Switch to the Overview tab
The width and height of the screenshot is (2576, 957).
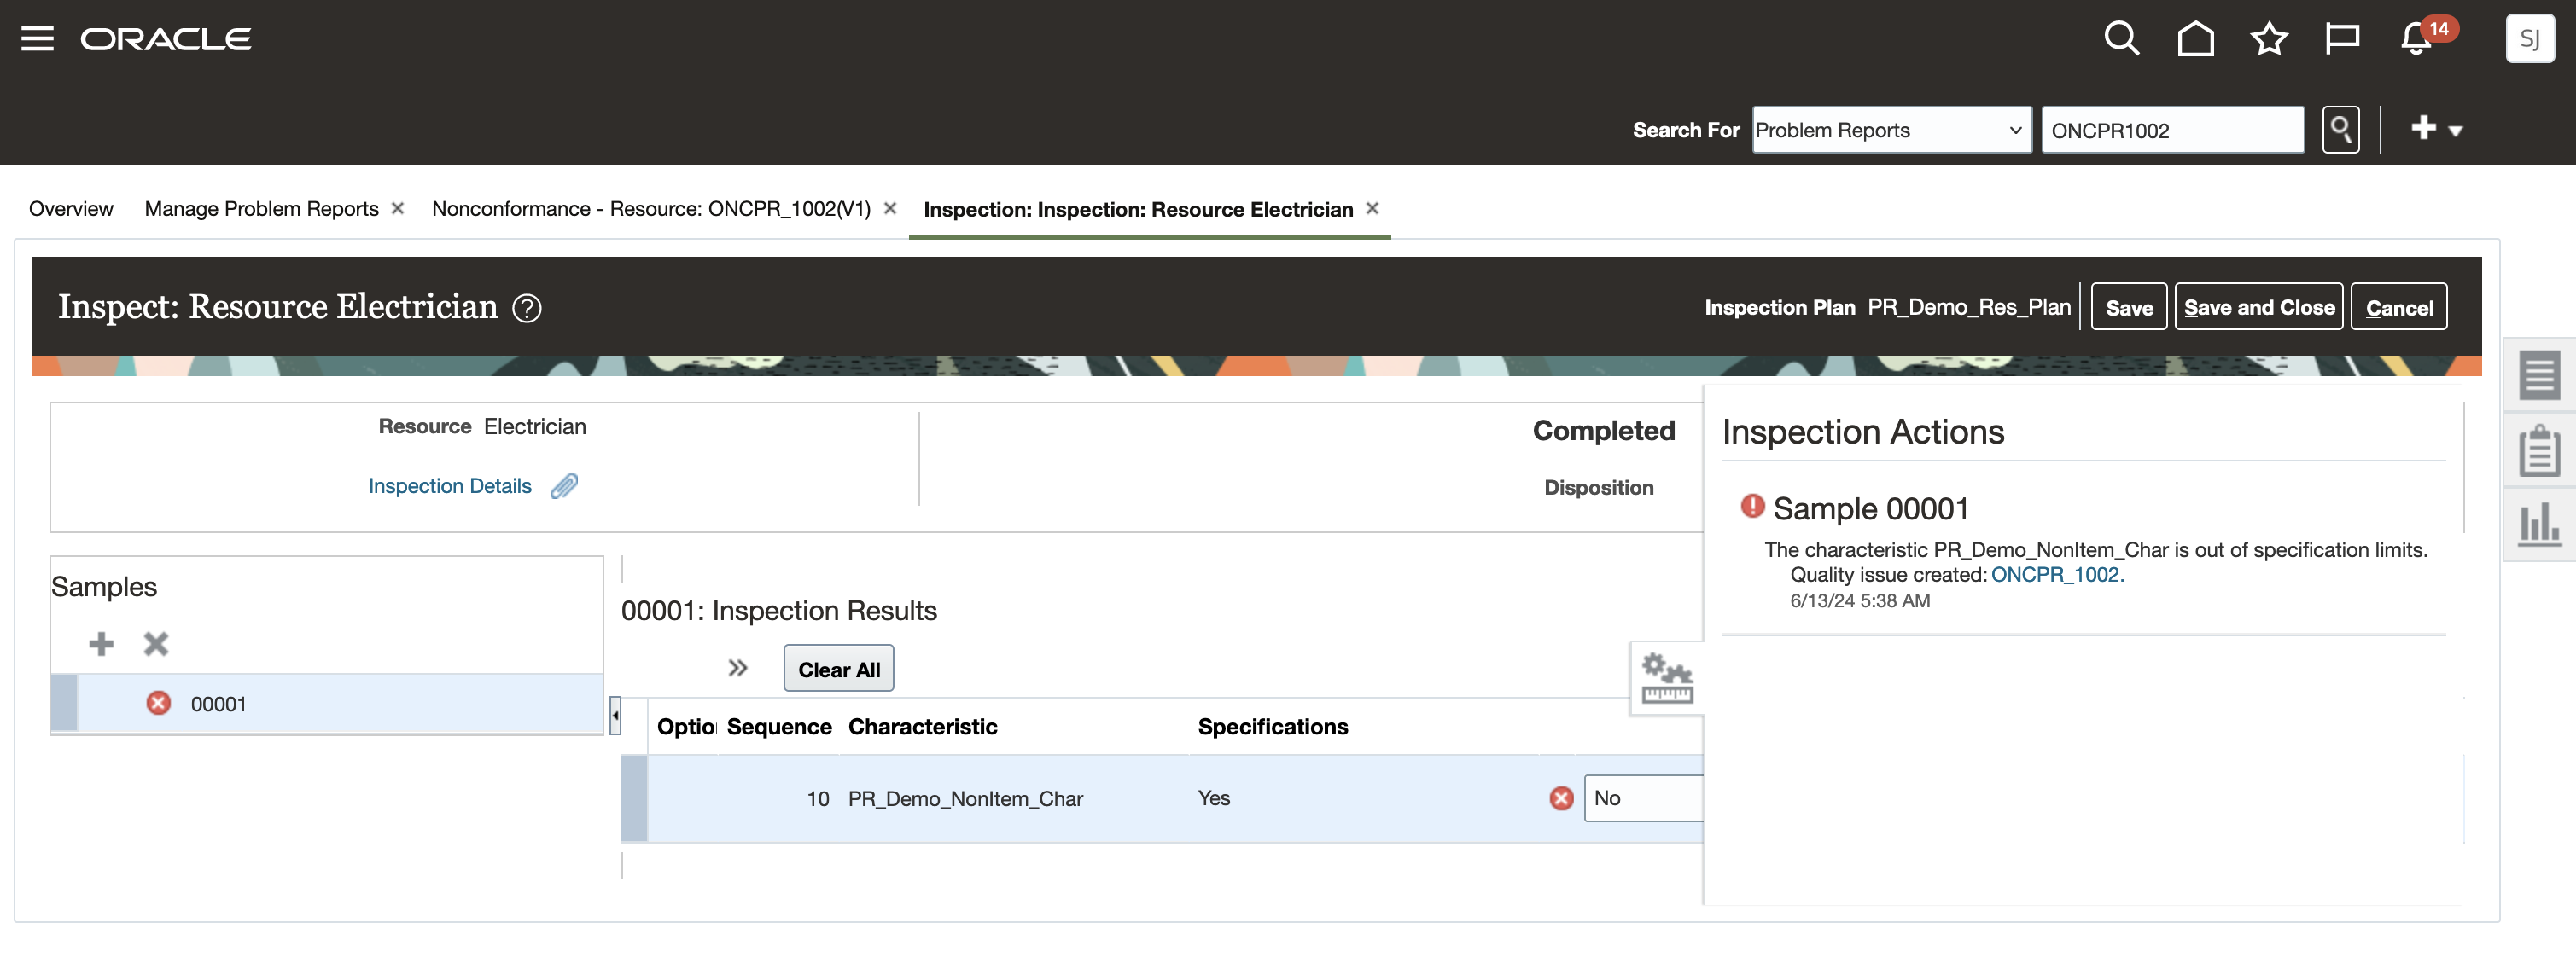coord(71,209)
